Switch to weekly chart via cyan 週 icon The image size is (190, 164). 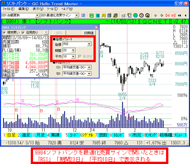(x=97, y=16)
